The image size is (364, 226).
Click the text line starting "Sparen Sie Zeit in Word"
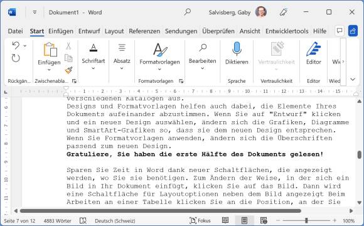pyautogui.click(x=200, y=170)
